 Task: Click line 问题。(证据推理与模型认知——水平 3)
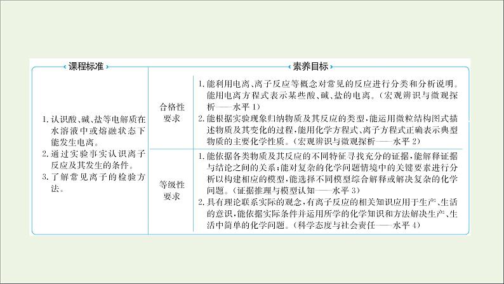pyautogui.click(x=284, y=191)
